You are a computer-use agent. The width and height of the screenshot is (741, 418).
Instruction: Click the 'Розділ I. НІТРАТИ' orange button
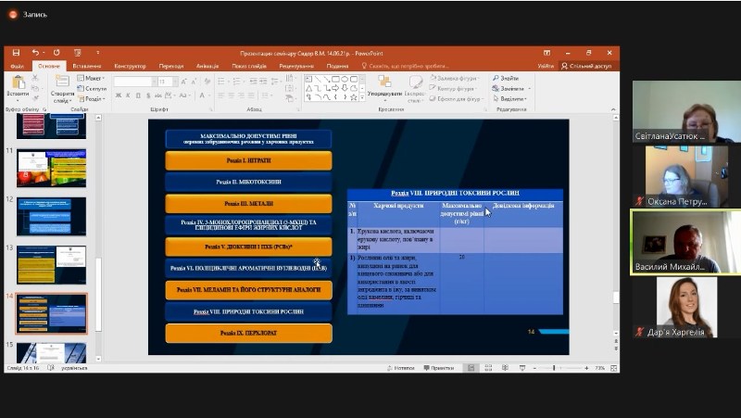point(248,160)
